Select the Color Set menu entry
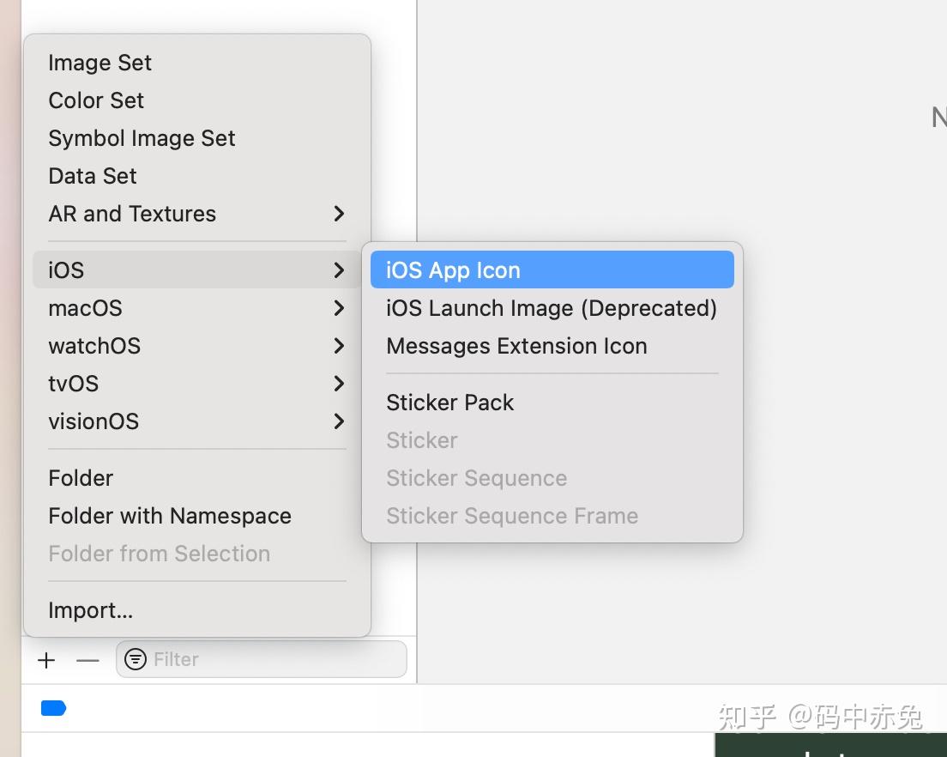Image resolution: width=947 pixels, height=757 pixels. pos(197,100)
